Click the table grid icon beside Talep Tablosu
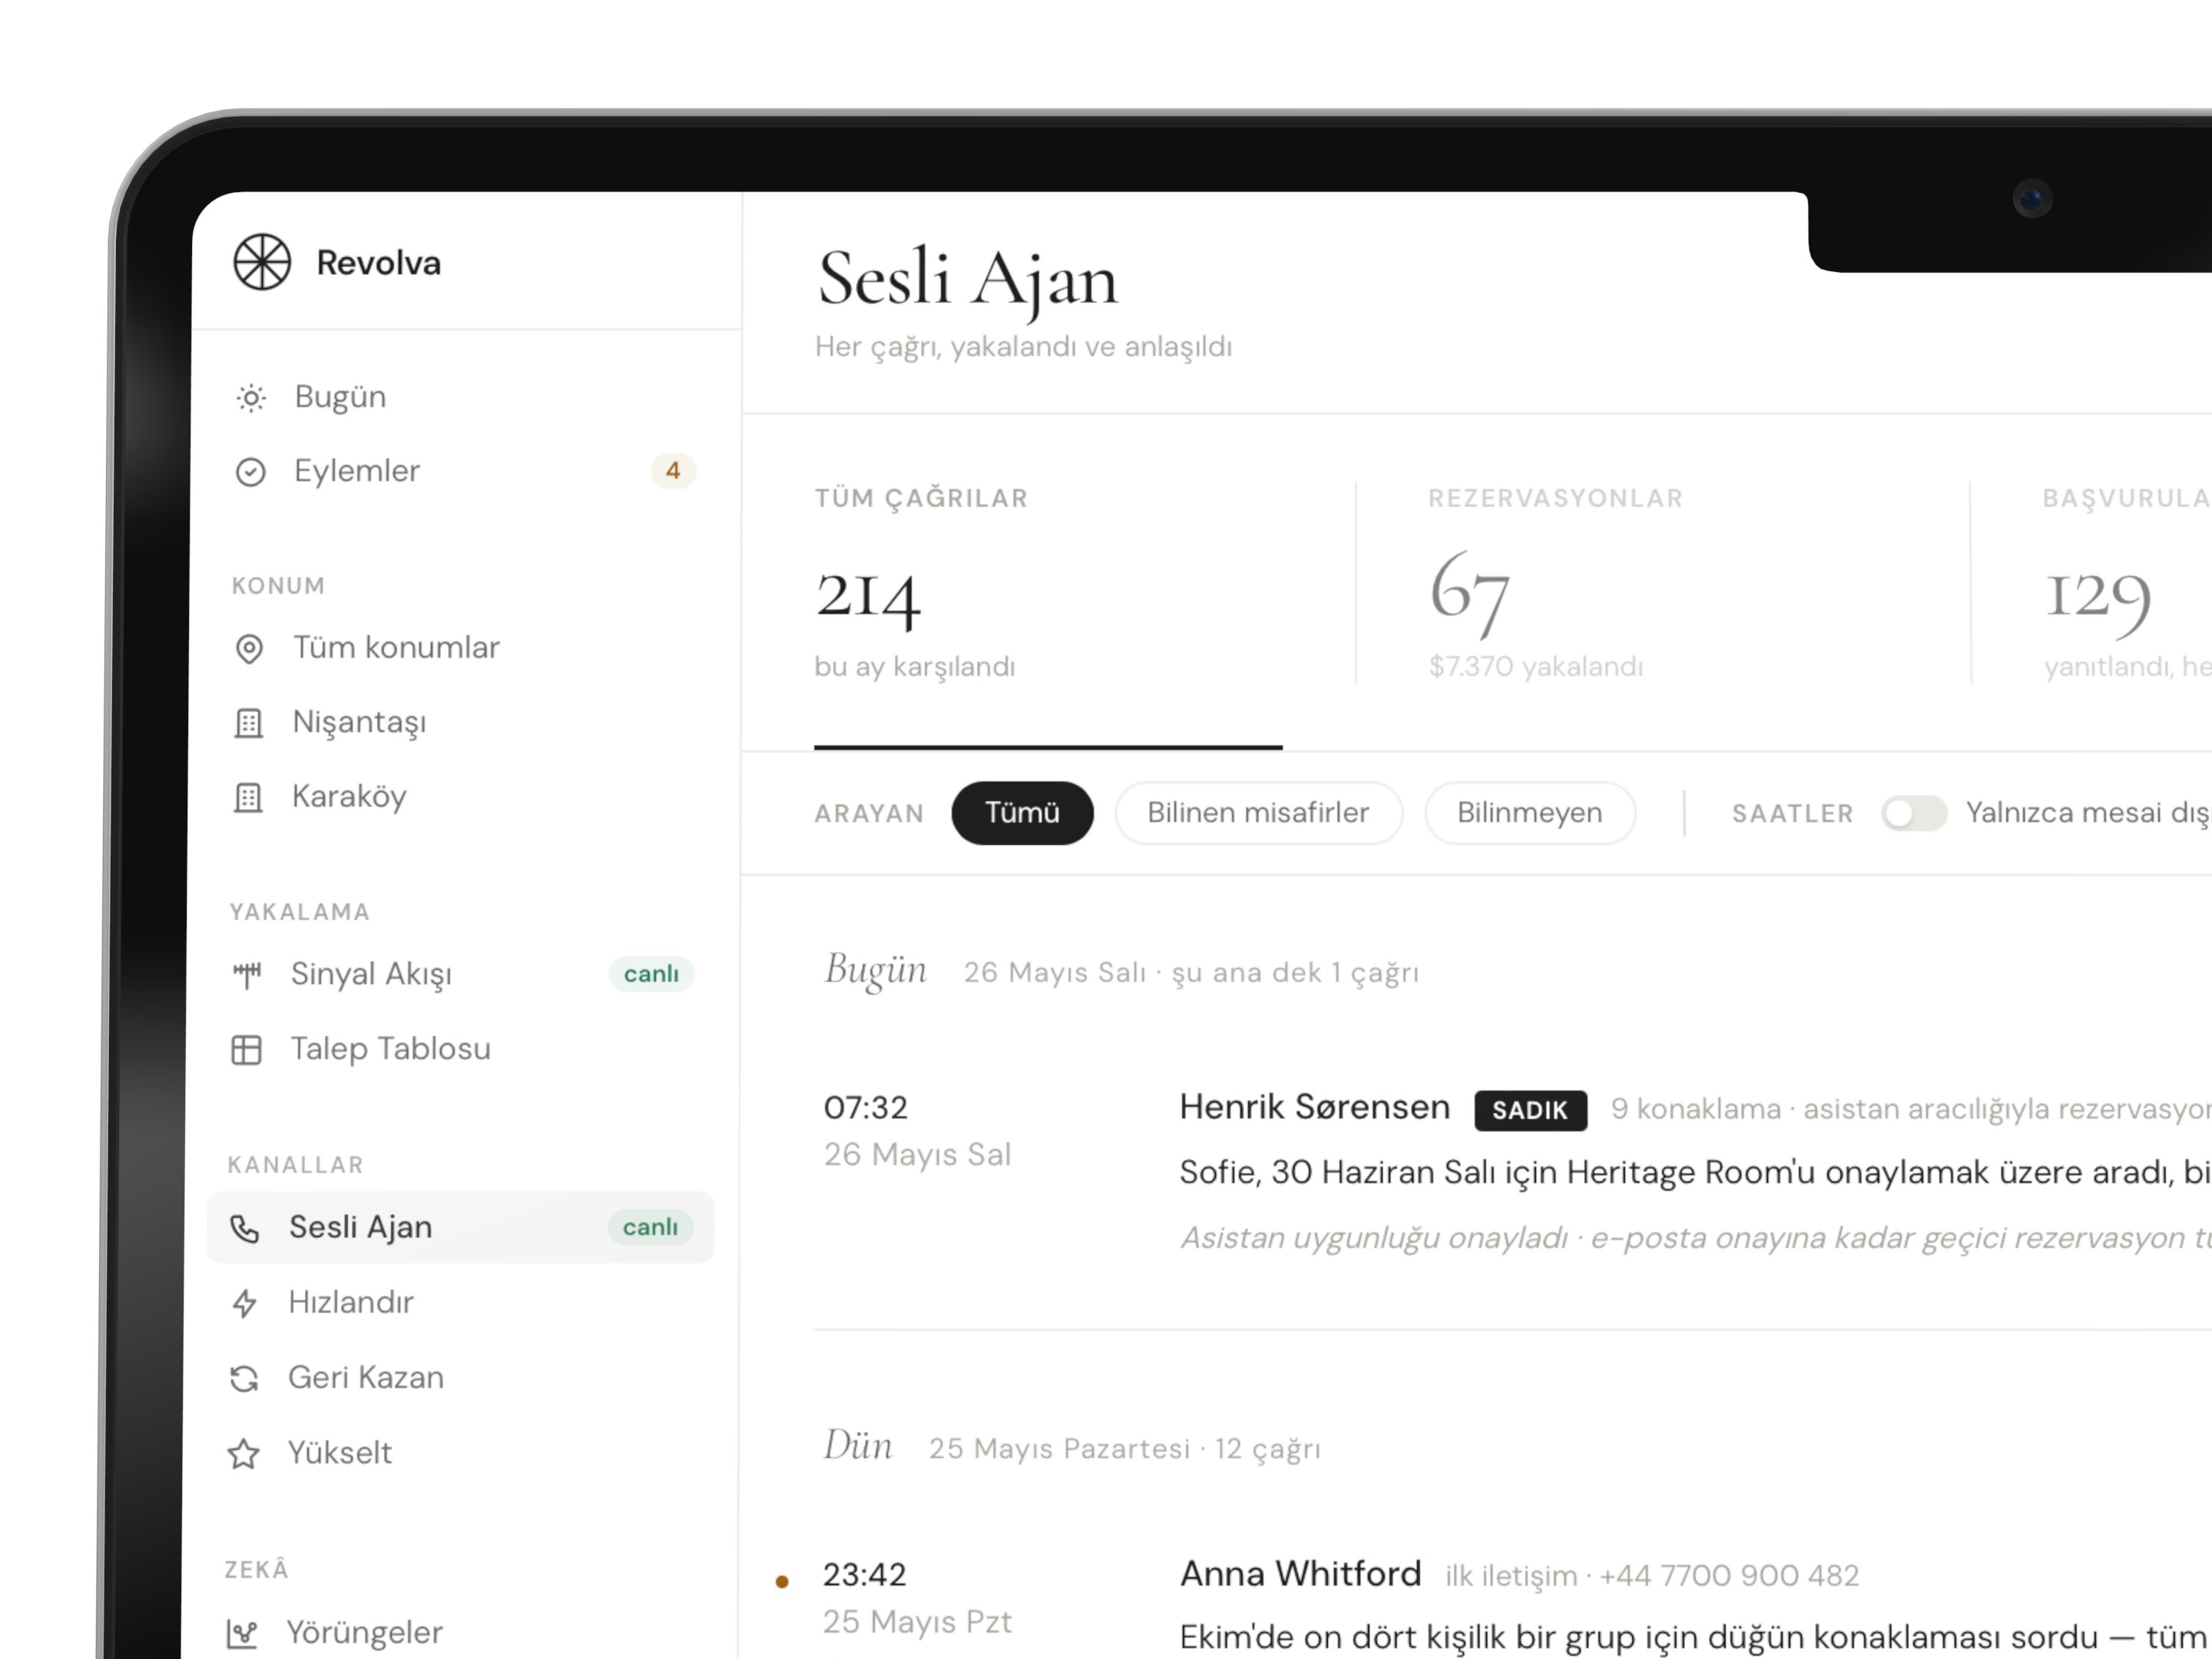 point(246,1050)
